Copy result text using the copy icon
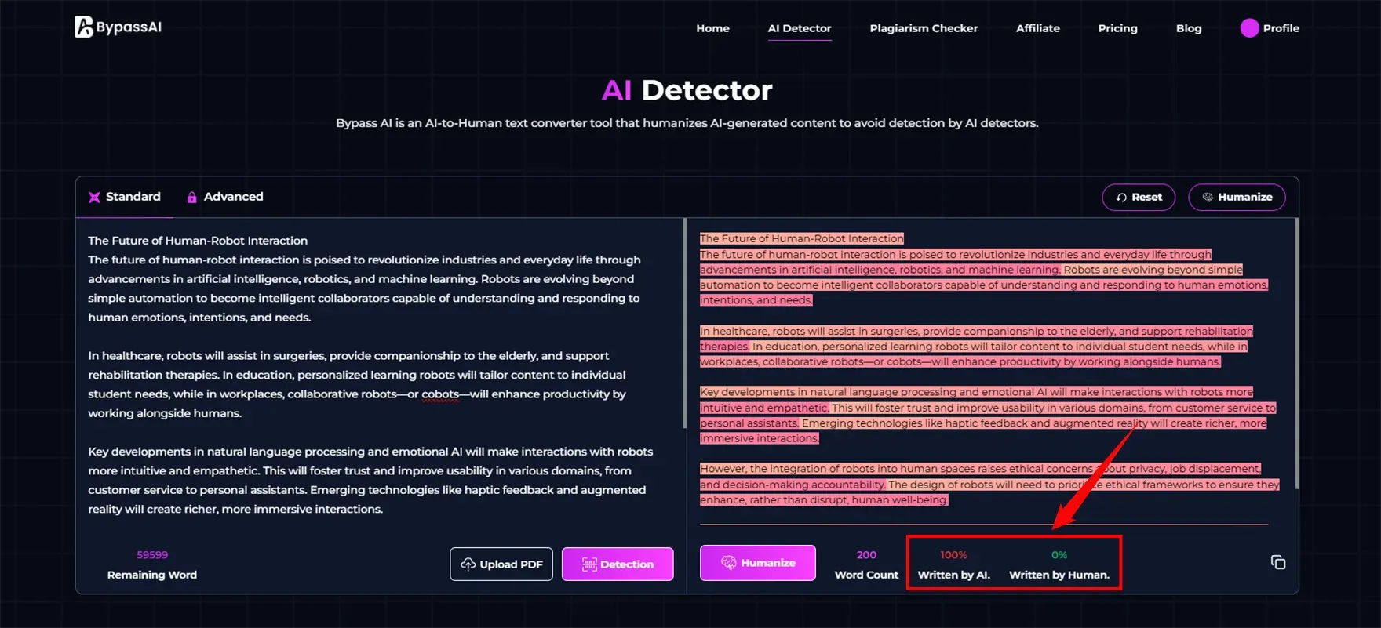1381x628 pixels. point(1277,562)
